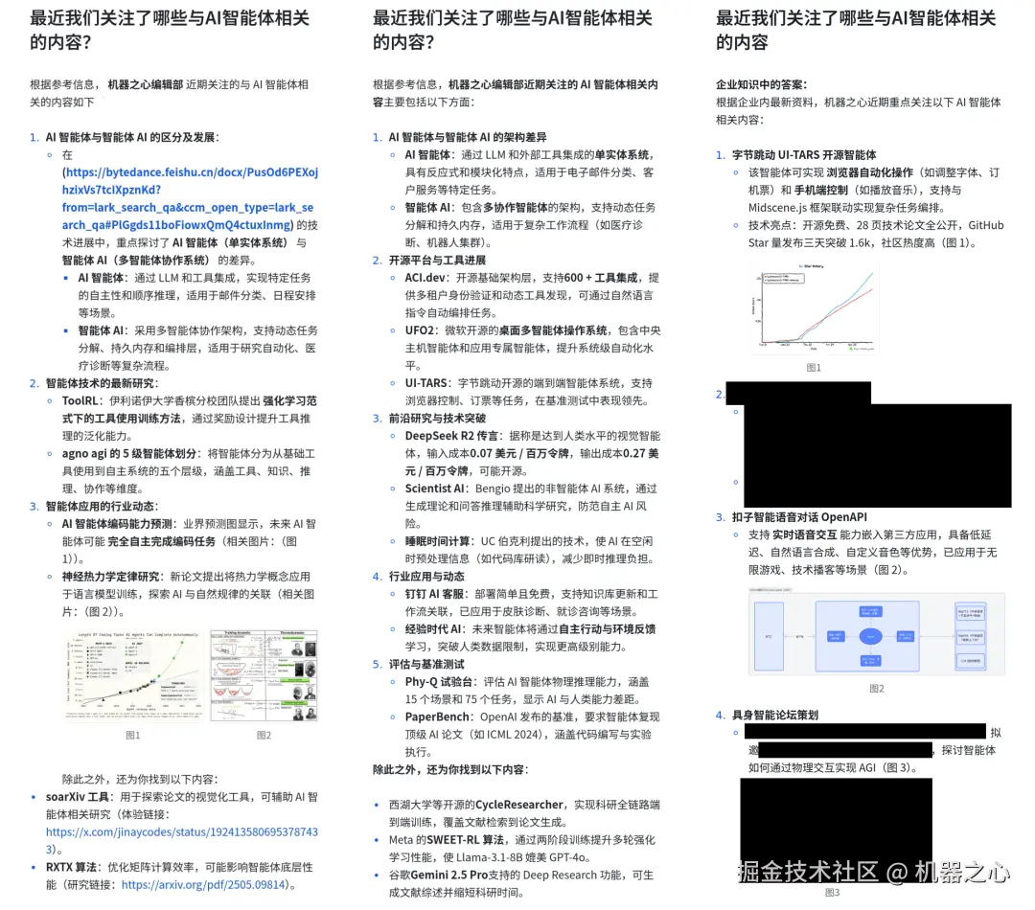Open the arxiv.org/pdf/2505.09814 link

click(203, 884)
